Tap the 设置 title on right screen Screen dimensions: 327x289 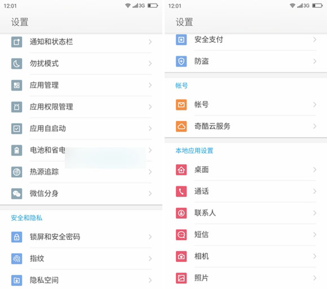tap(184, 22)
